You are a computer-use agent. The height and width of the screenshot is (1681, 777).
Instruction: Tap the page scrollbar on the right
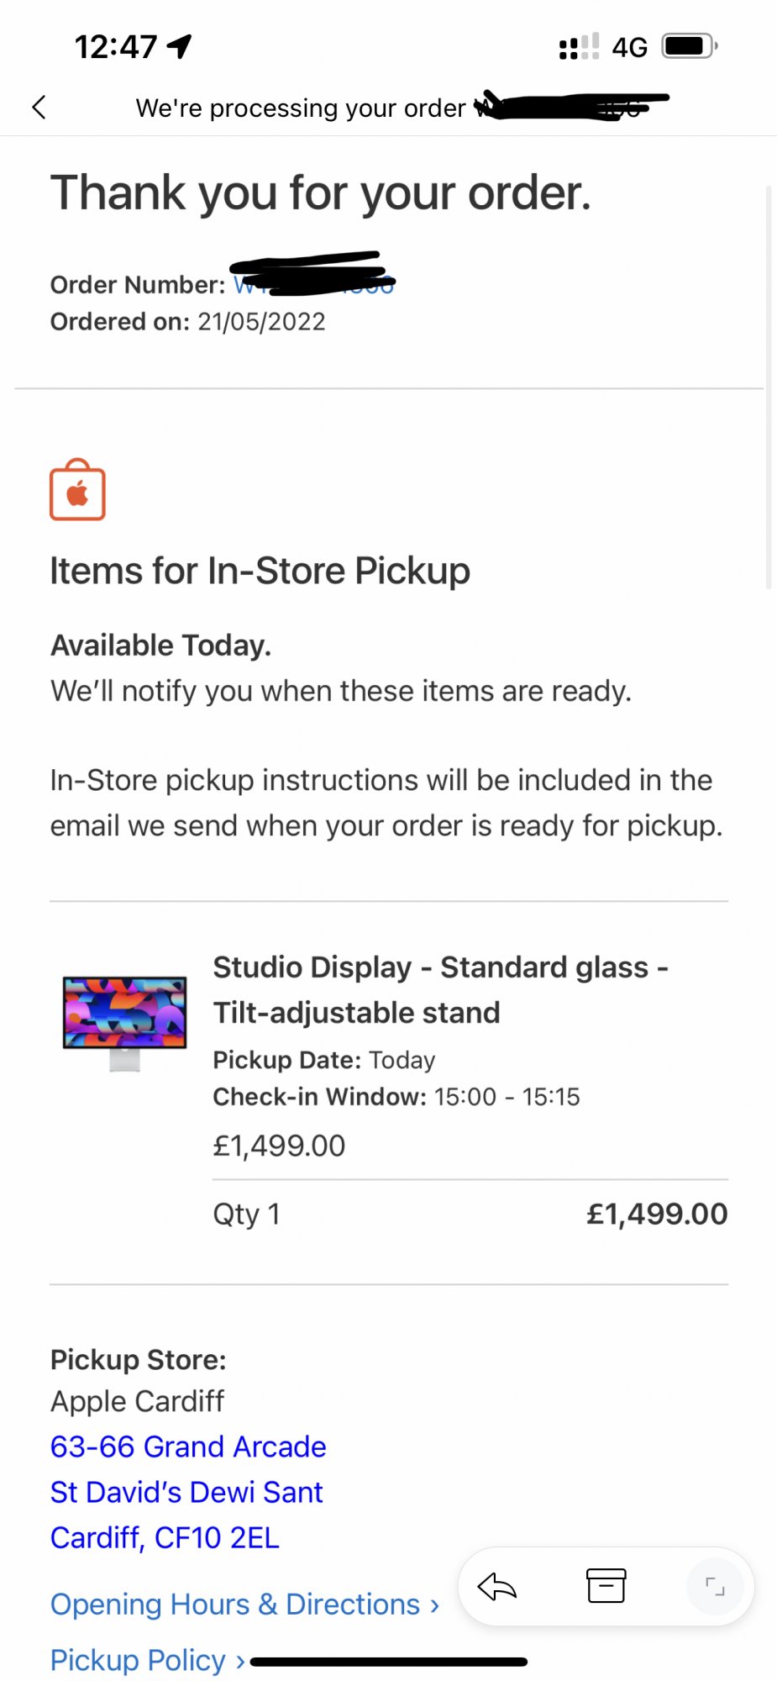pyautogui.click(x=769, y=387)
